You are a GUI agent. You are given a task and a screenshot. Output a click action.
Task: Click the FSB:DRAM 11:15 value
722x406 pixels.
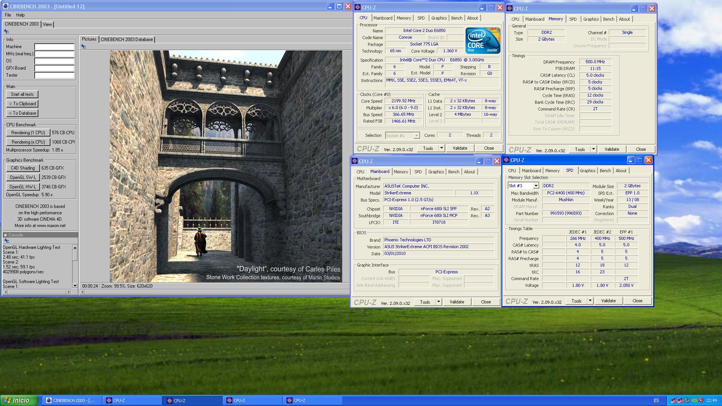coord(595,68)
